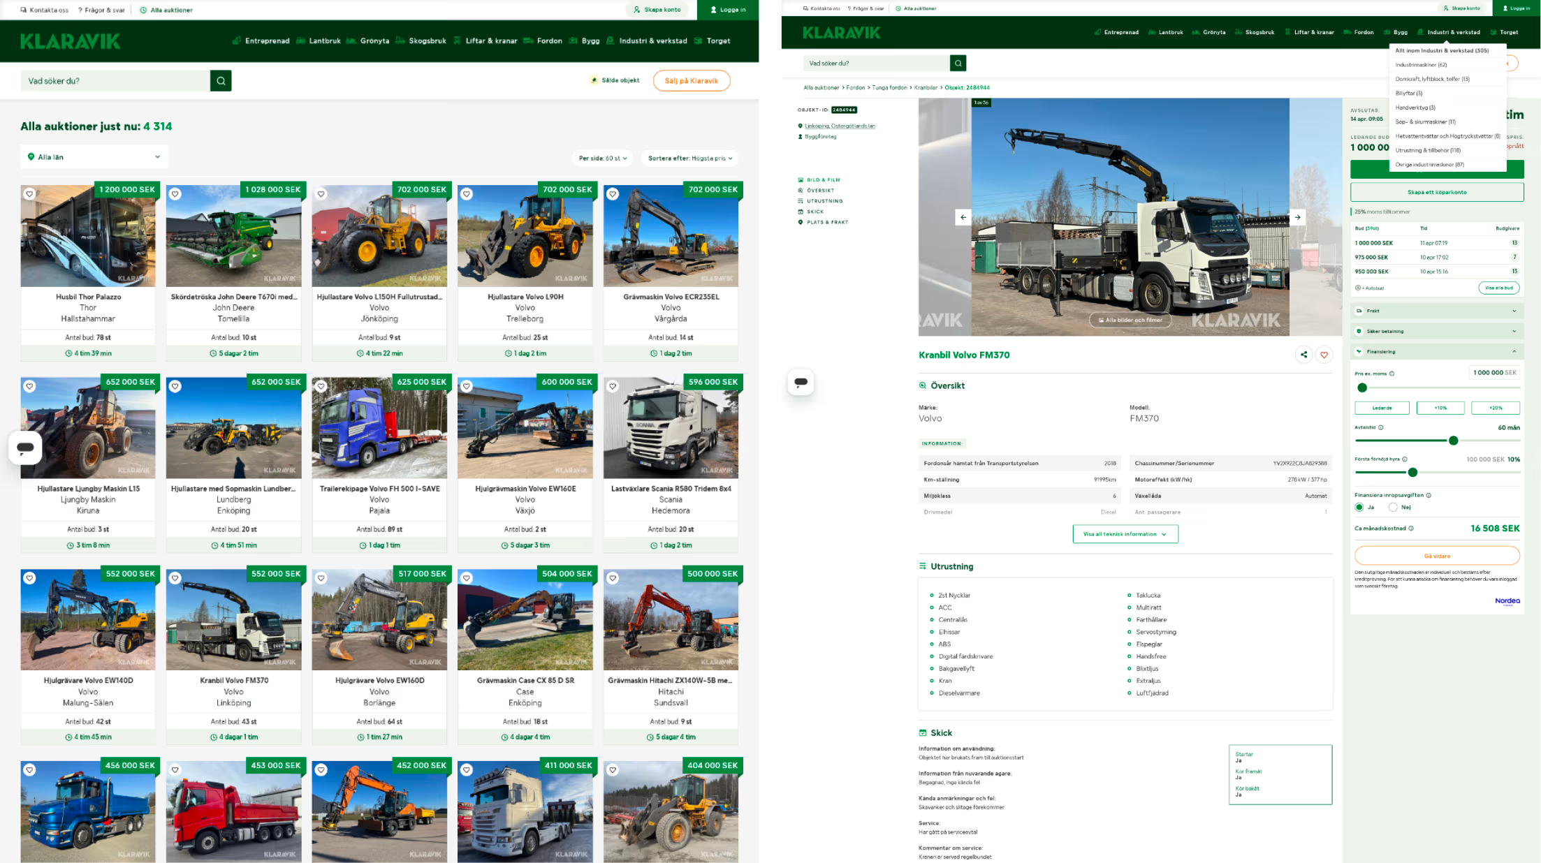Click the heart on Hjullastare med Sopmaskin Lundberg card
1541x863 pixels.
pyautogui.click(x=175, y=386)
